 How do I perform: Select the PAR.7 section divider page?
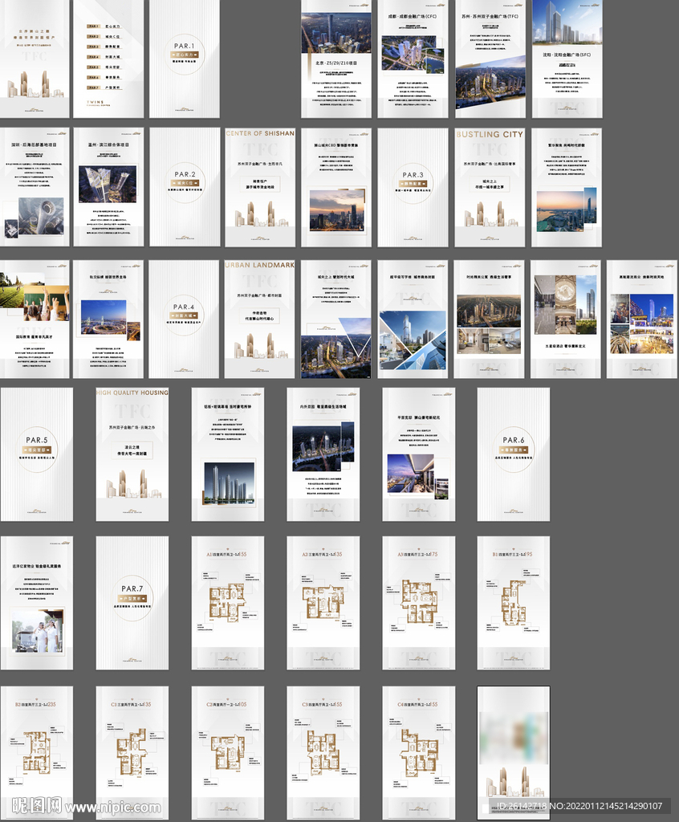pyautogui.click(x=132, y=603)
